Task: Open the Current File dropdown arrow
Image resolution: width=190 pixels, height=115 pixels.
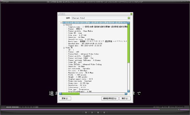Action: [129, 18]
